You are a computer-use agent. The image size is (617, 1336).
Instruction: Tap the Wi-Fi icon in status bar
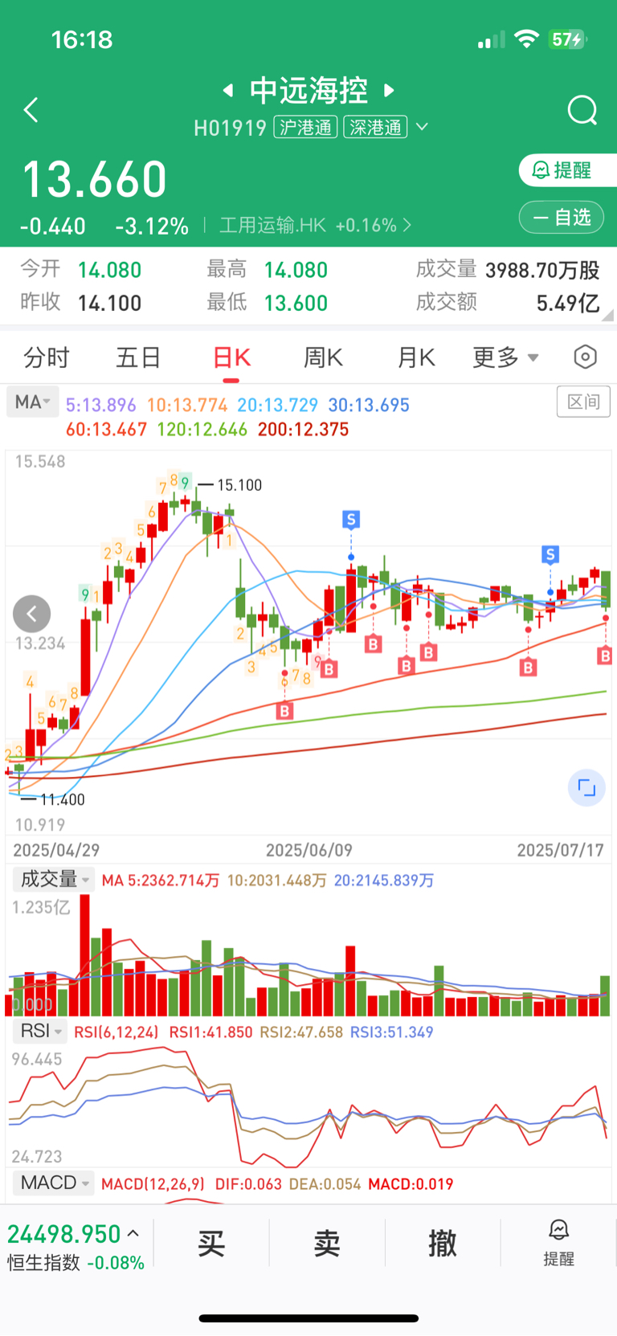pos(526,39)
